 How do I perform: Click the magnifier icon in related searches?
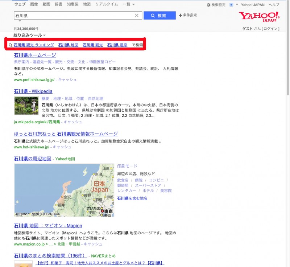tap(11, 45)
